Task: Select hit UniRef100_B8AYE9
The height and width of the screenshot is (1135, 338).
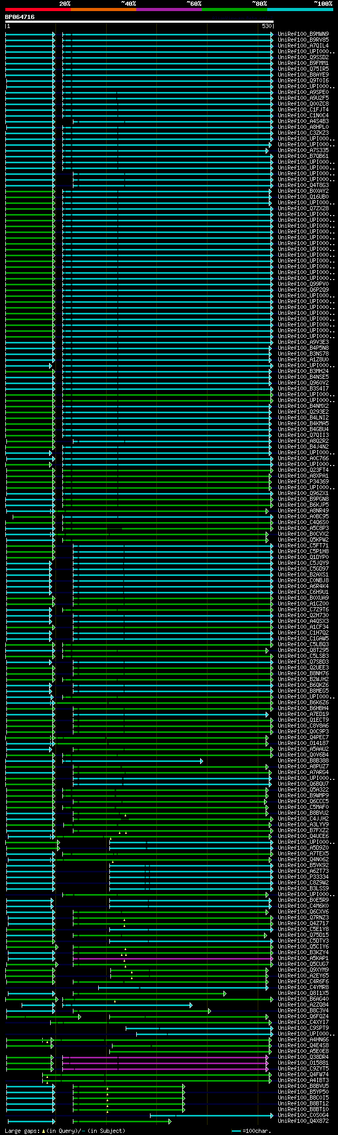Action: pyautogui.click(x=303, y=75)
